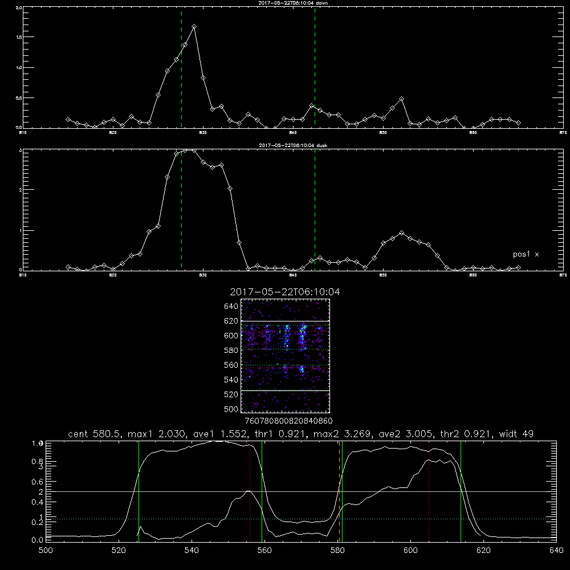Click spectral image y-axis label 640
Viewport: 570px width, 570px height.
pyautogui.click(x=231, y=307)
